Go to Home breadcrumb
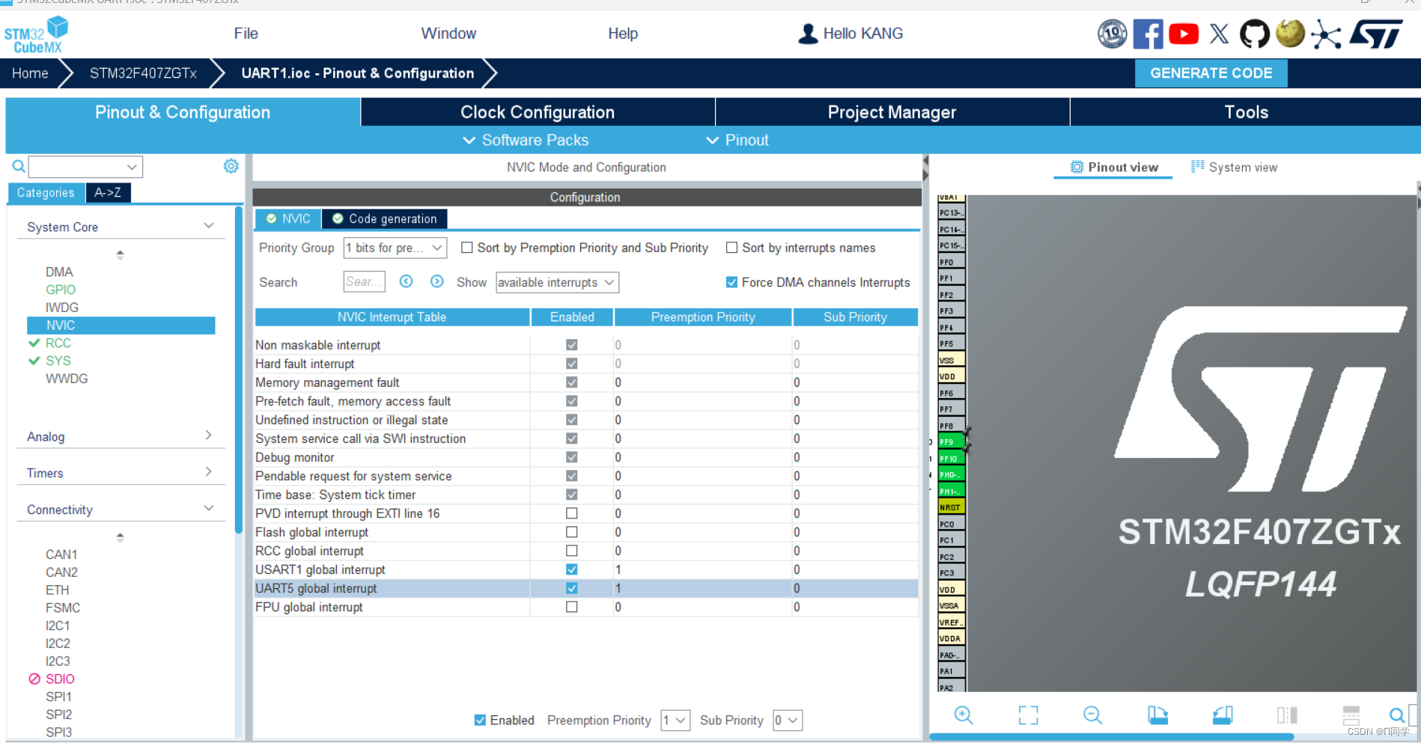 pyautogui.click(x=30, y=73)
